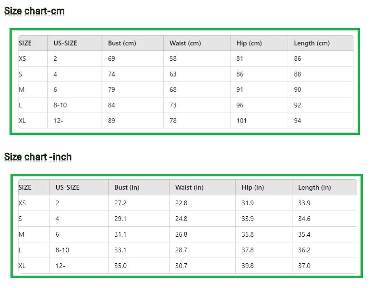371x288 pixels.
Task: Click the "Size chart-cm" heading
Action: (x=34, y=11)
